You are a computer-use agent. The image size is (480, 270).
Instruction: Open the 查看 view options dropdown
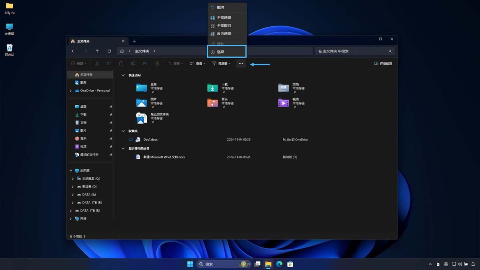tap(197, 64)
